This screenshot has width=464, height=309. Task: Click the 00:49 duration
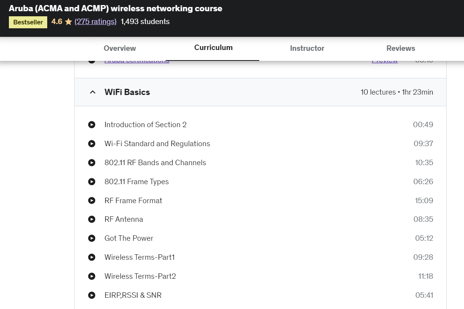tap(423, 124)
